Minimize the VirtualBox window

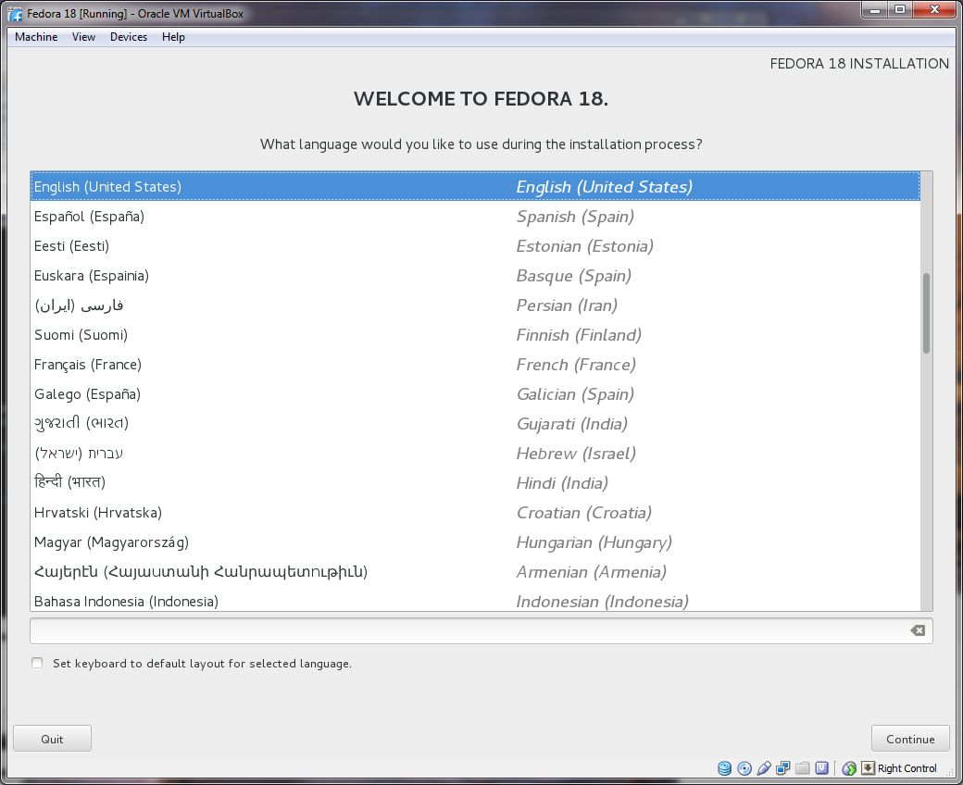pyautogui.click(x=875, y=10)
